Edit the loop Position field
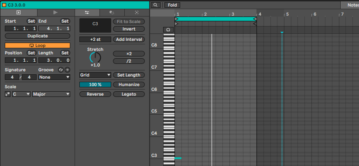359x166 pixels. pos(21,60)
